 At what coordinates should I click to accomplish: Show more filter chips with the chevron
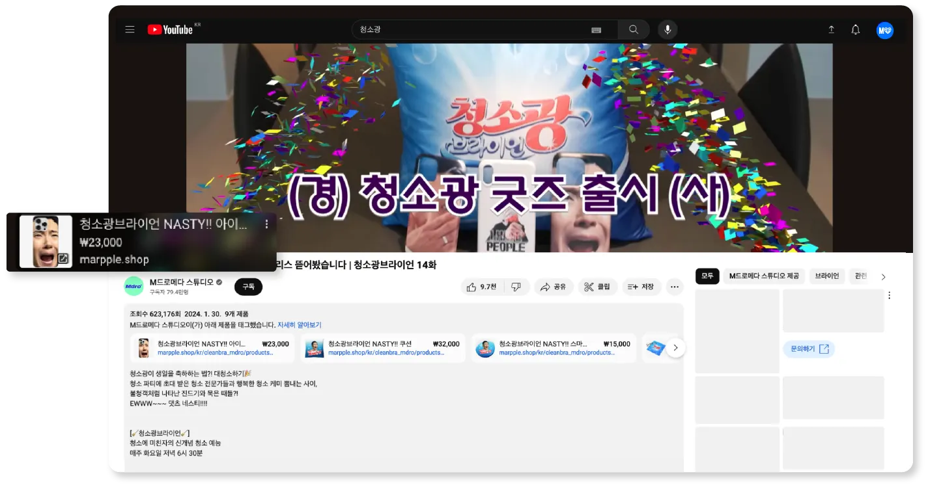884,277
